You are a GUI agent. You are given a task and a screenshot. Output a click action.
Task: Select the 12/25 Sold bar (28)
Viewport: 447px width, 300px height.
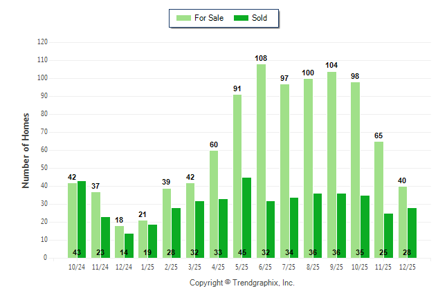point(412,233)
